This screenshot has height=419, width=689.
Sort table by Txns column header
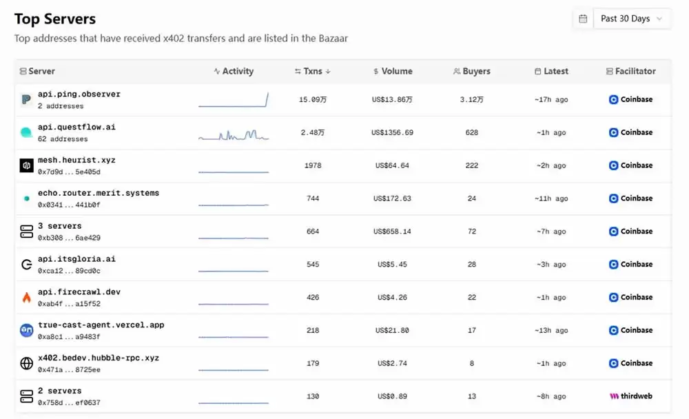point(312,71)
